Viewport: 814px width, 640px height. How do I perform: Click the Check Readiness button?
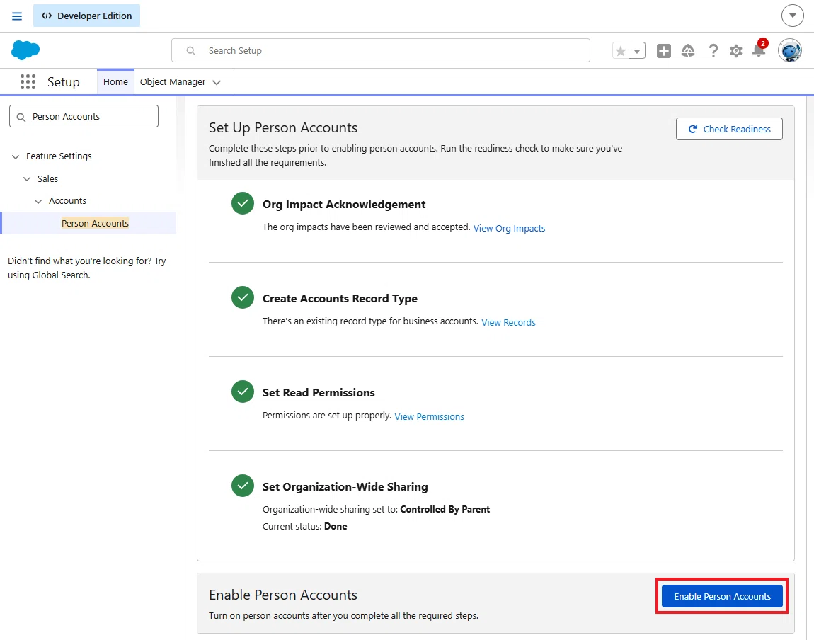pyautogui.click(x=729, y=129)
